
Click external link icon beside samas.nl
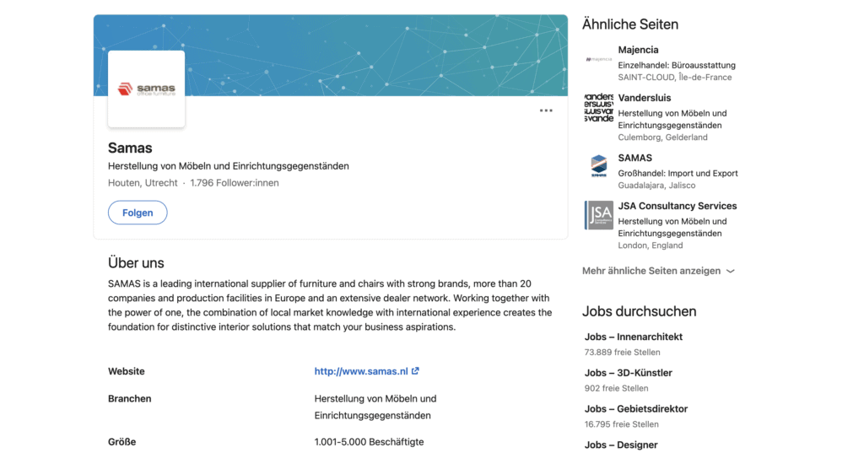coord(415,371)
